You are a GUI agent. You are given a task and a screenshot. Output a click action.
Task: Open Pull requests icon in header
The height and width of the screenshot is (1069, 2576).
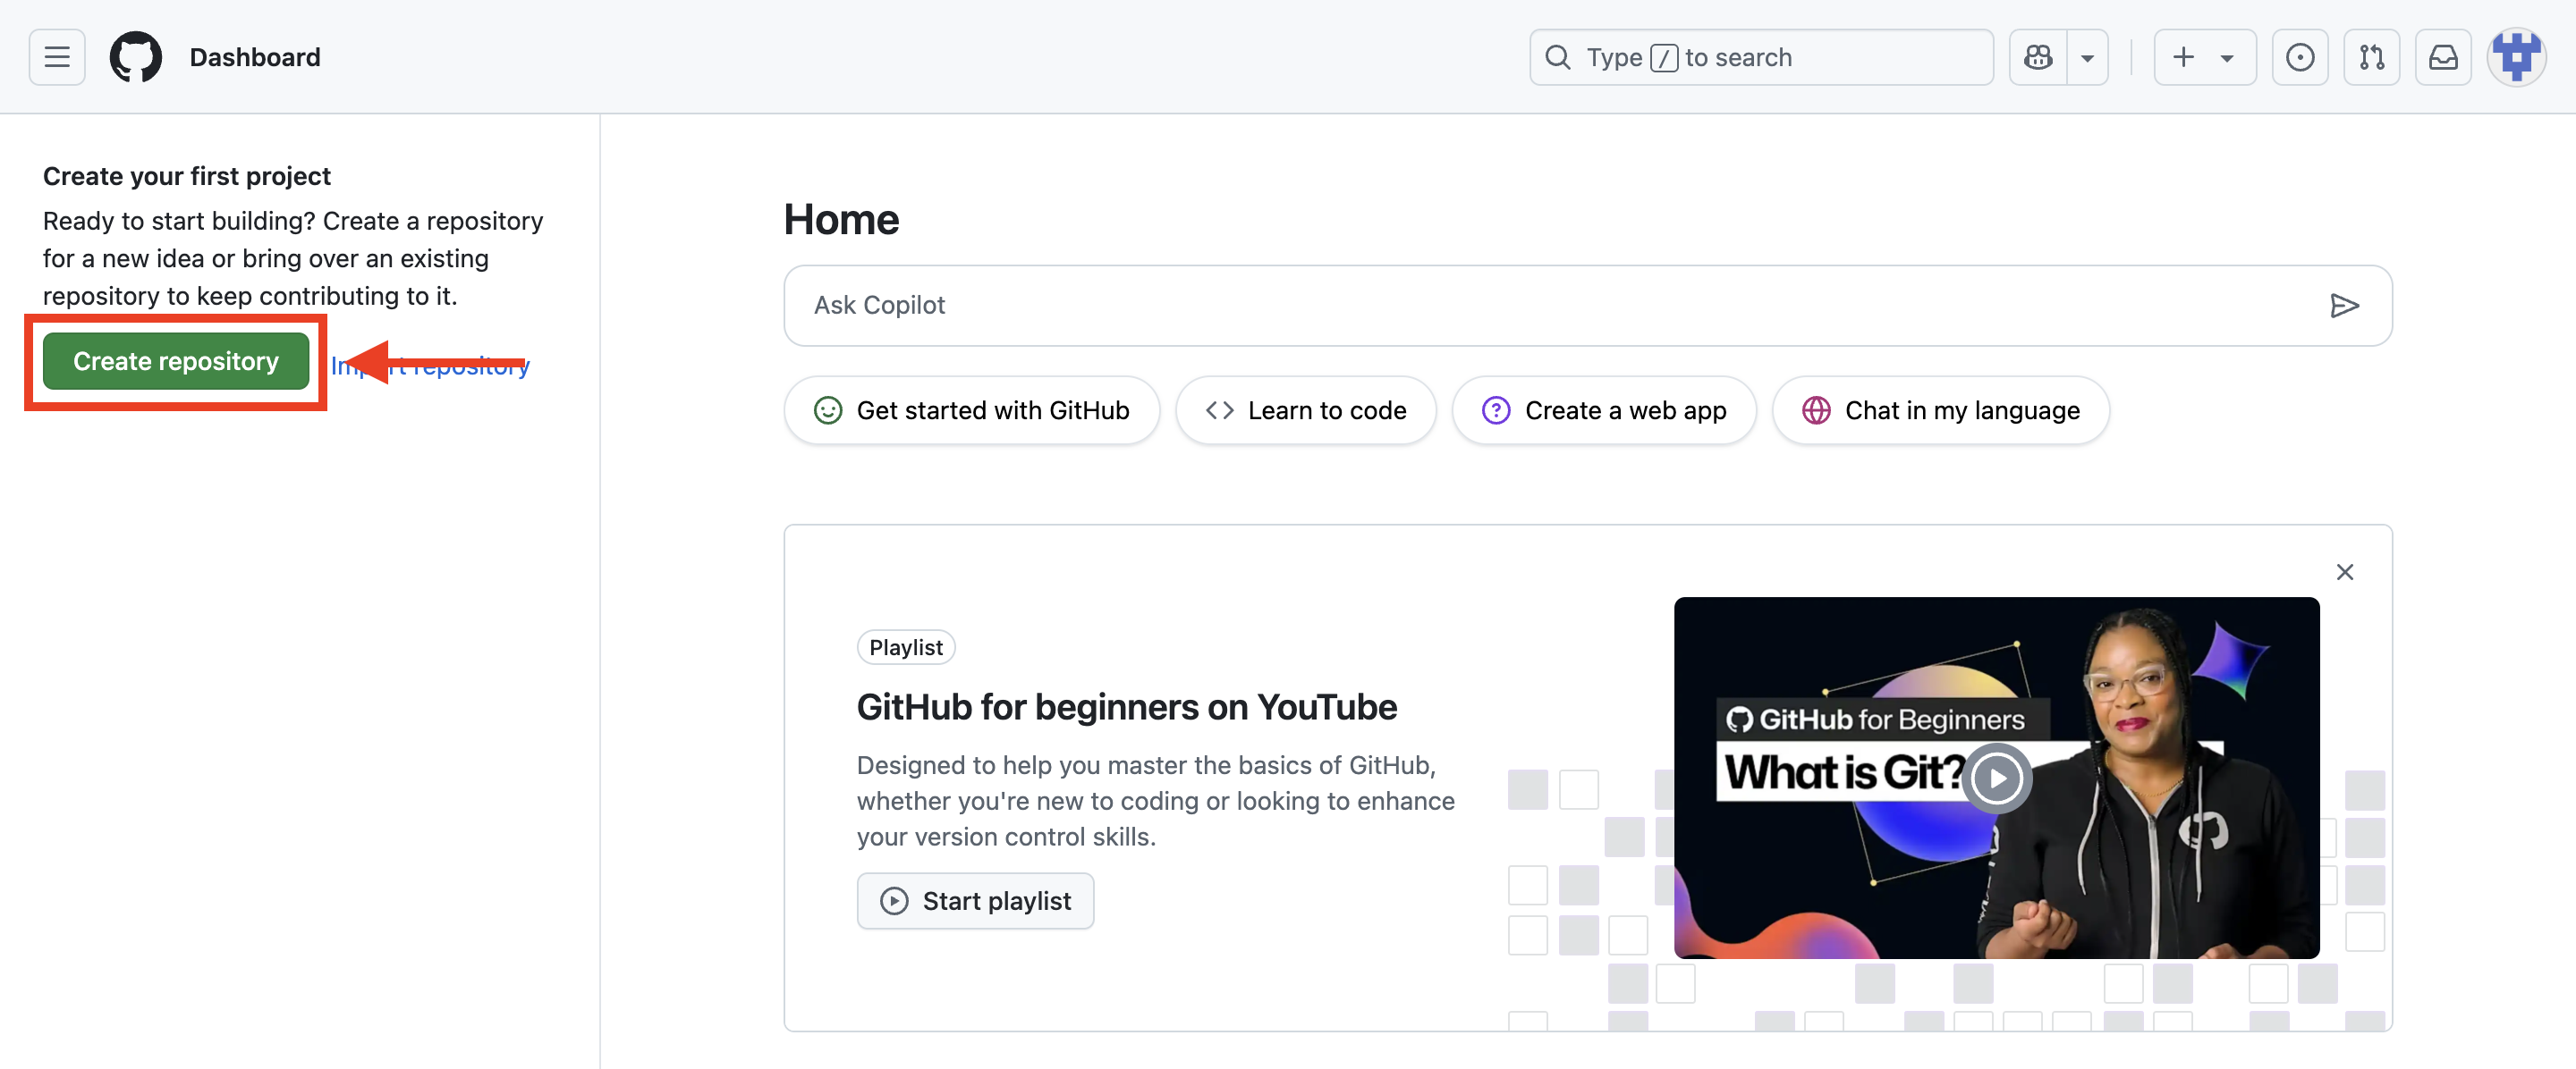[x=2371, y=57]
